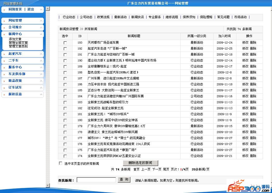
Task: Open the 行业动态 category tab
Action: (x=69, y=17)
